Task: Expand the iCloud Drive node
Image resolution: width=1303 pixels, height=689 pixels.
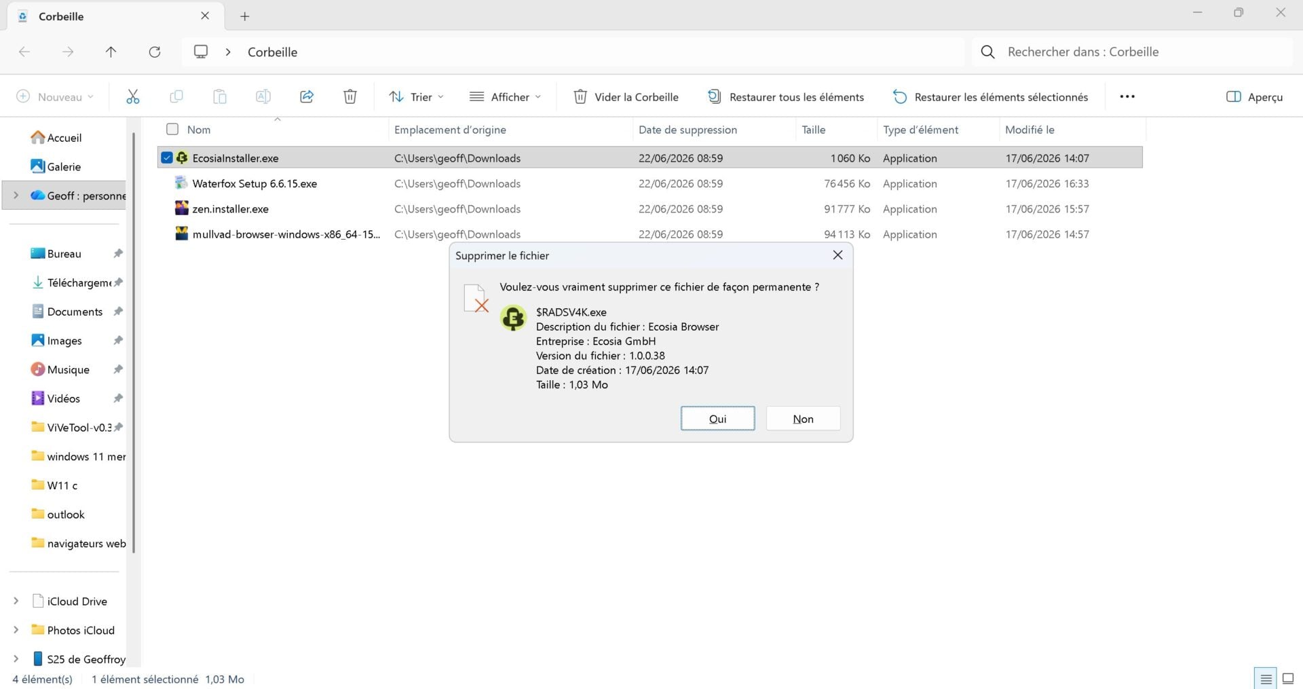Action: (16, 601)
